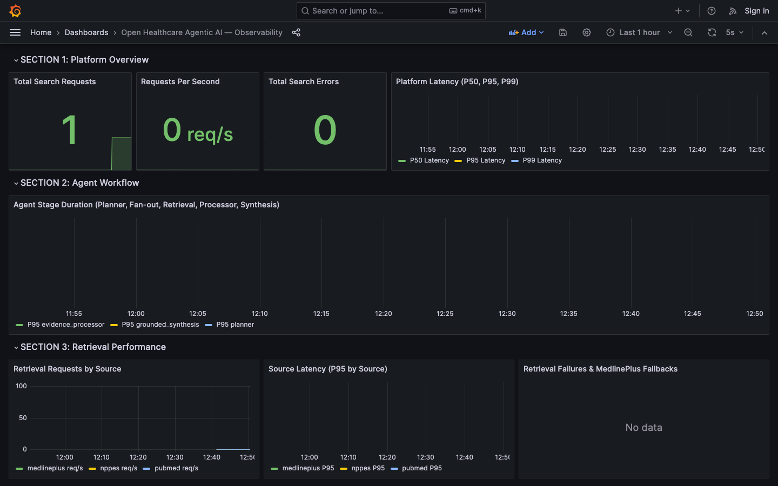Open the help question-mark icon
The width and height of the screenshot is (778, 486).
[712, 11]
